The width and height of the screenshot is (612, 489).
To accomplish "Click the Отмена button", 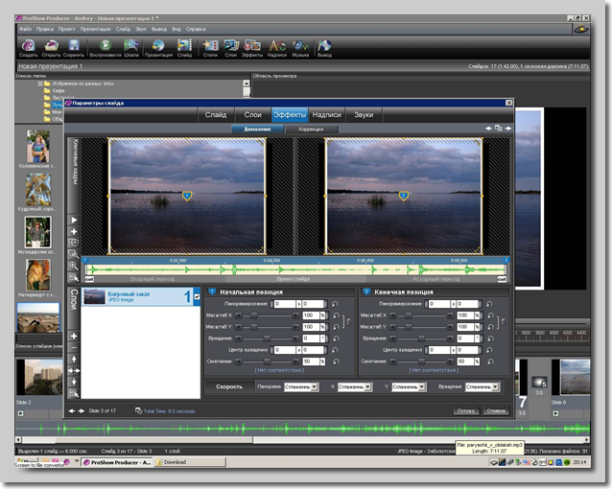I will (x=496, y=411).
